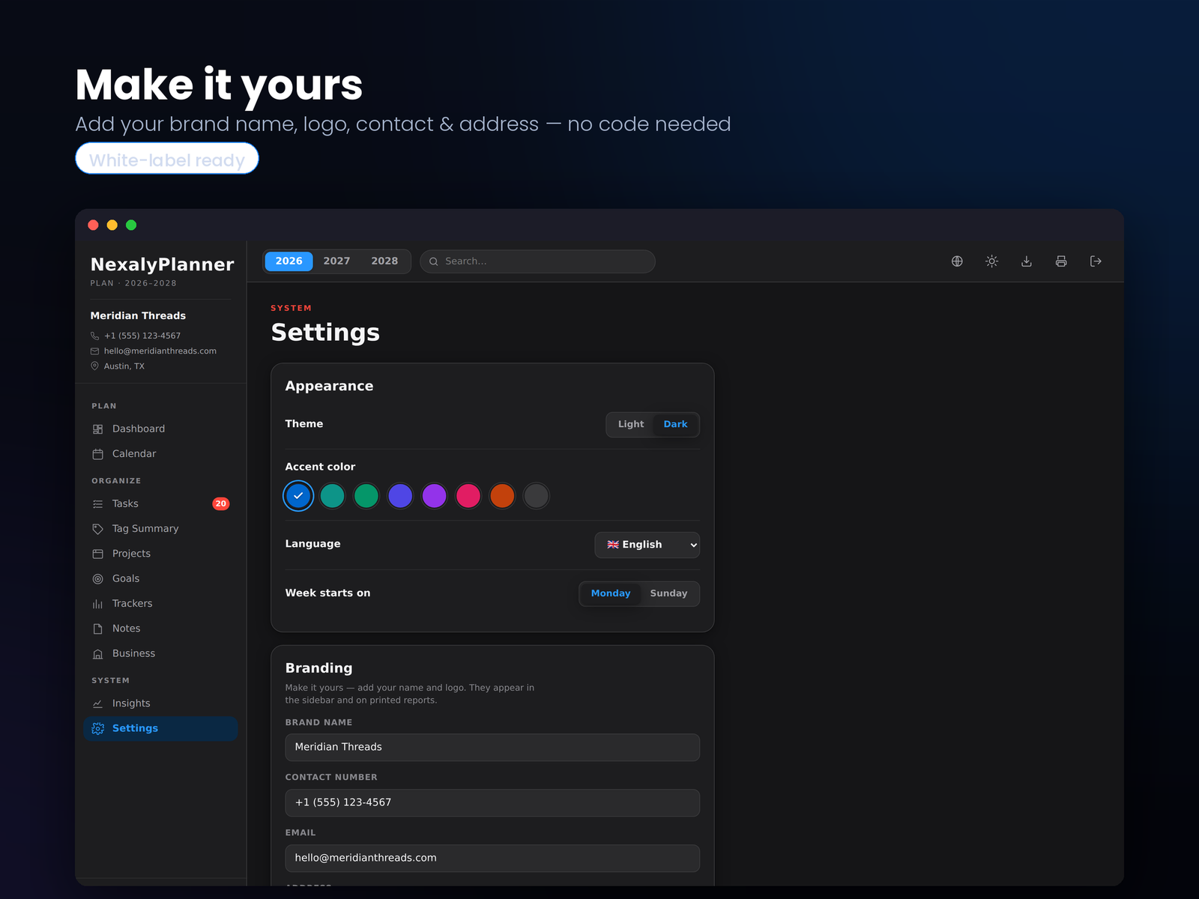Click the Search input field
1199x899 pixels.
pyautogui.click(x=537, y=261)
